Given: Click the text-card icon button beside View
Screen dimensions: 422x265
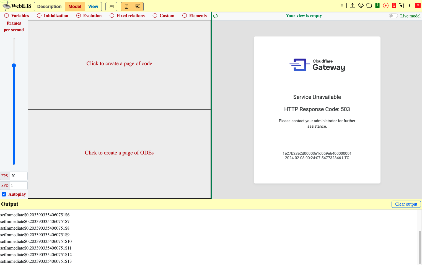Looking at the screenshot, I should tap(111, 6).
